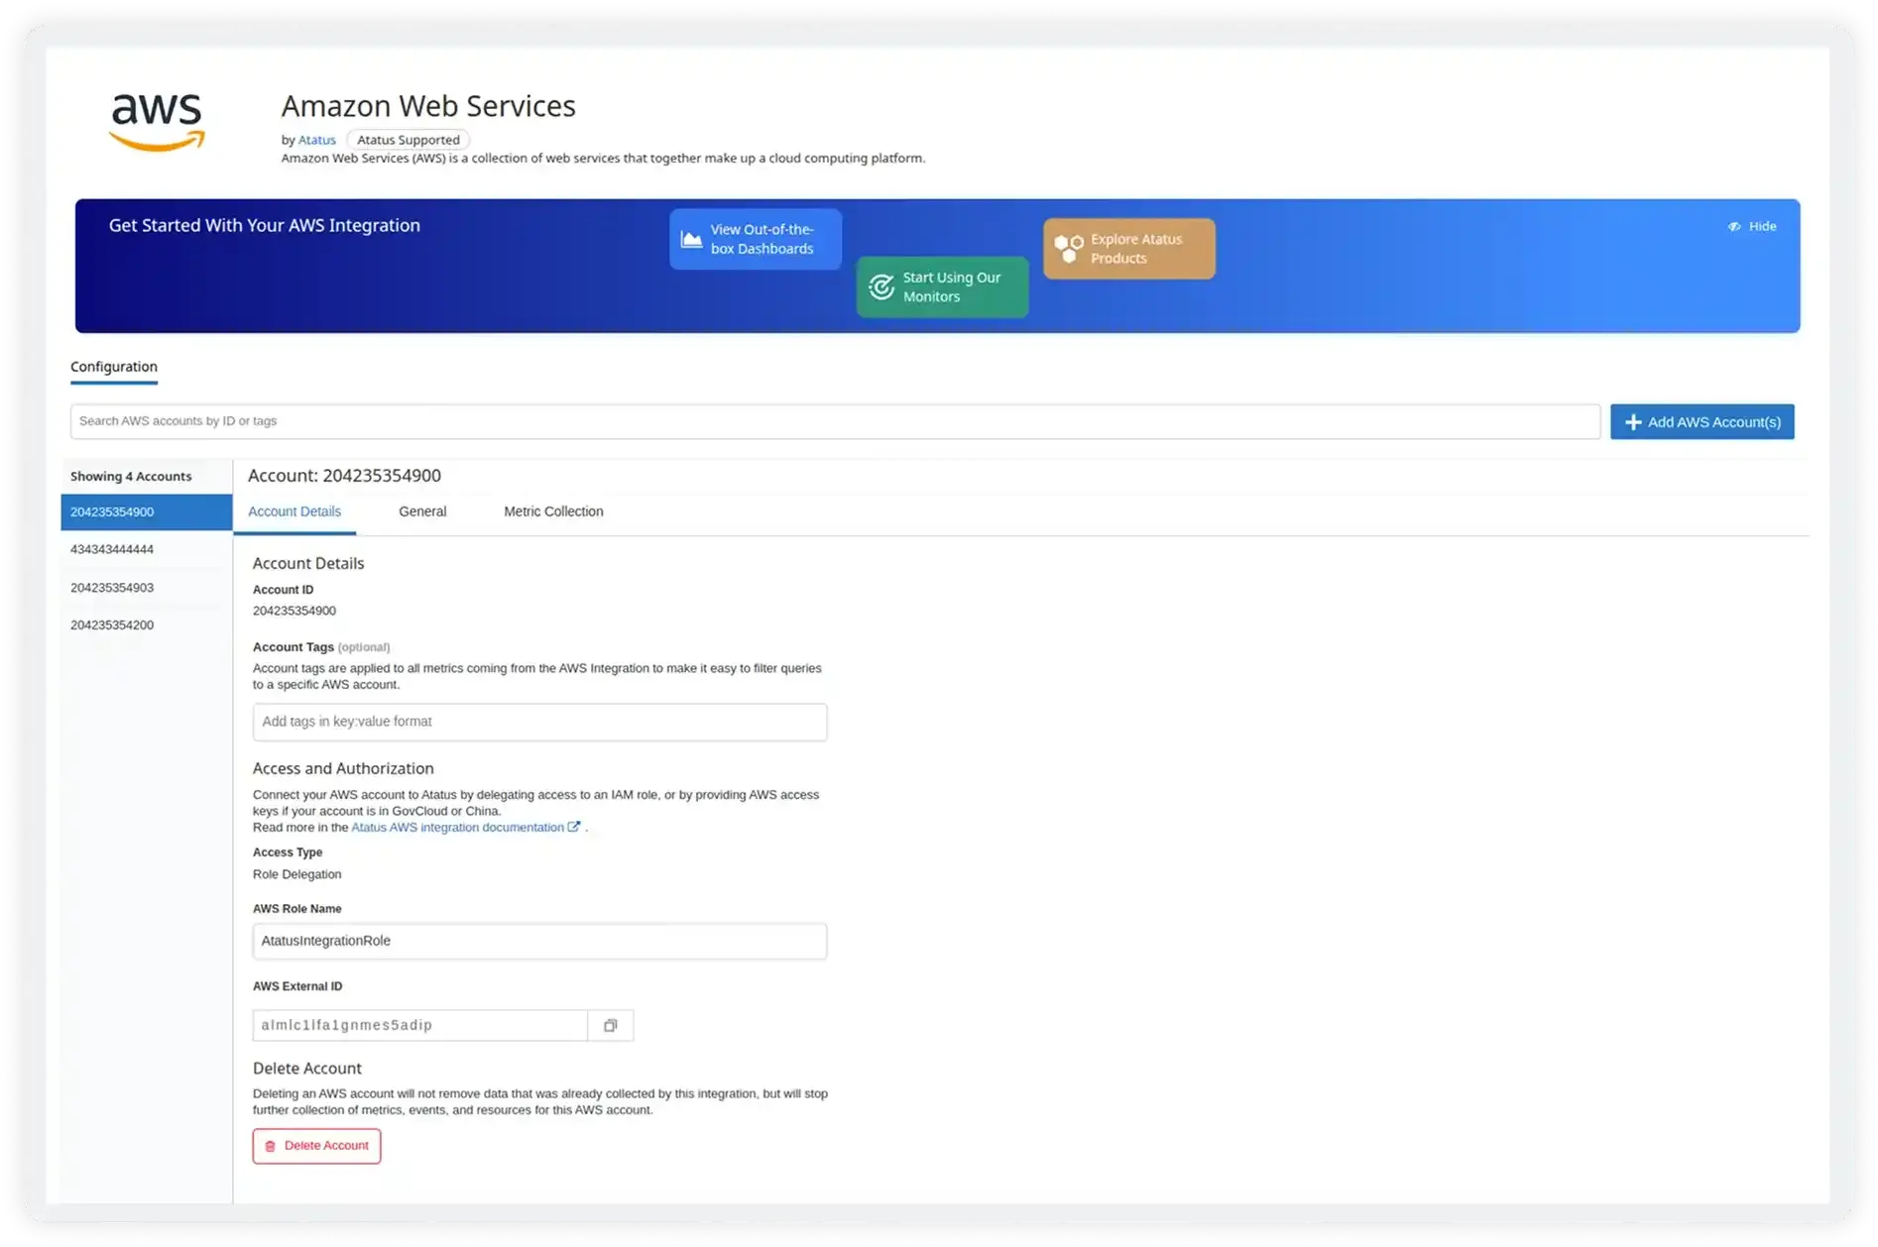1878x1247 pixels.
Task: Hide the Get Started banner with eye toggle
Action: [1732, 226]
